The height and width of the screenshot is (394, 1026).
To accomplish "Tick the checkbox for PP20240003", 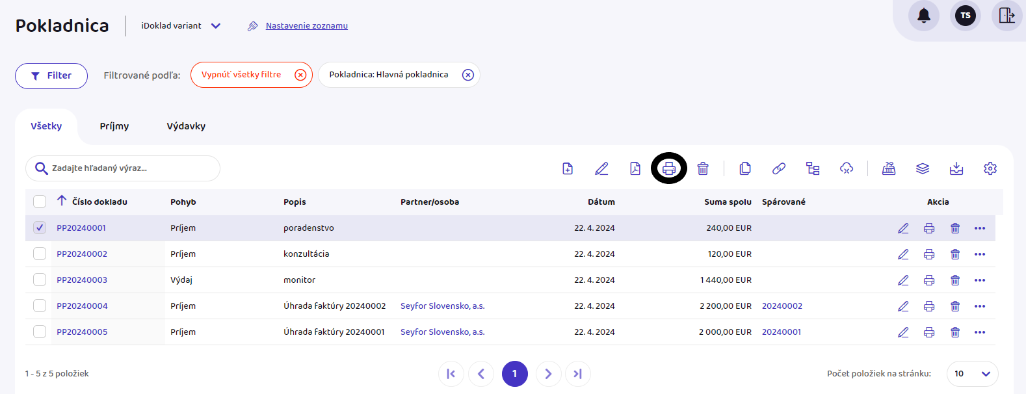I will pos(40,280).
